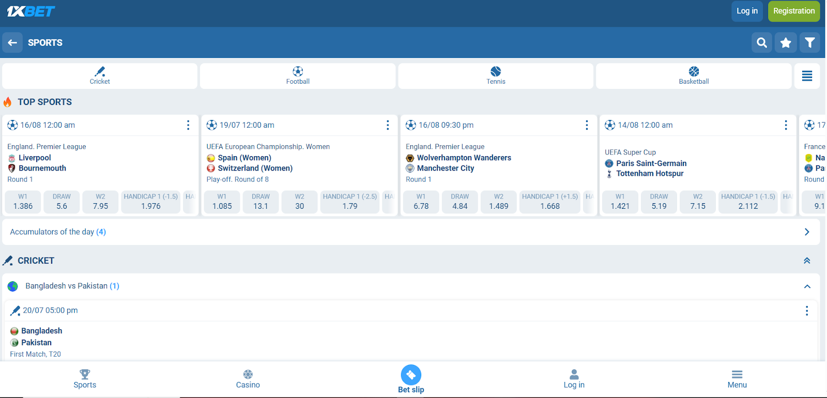
Task: Open the Menu in bottom navigation
Action: click(x=737, y=379)
